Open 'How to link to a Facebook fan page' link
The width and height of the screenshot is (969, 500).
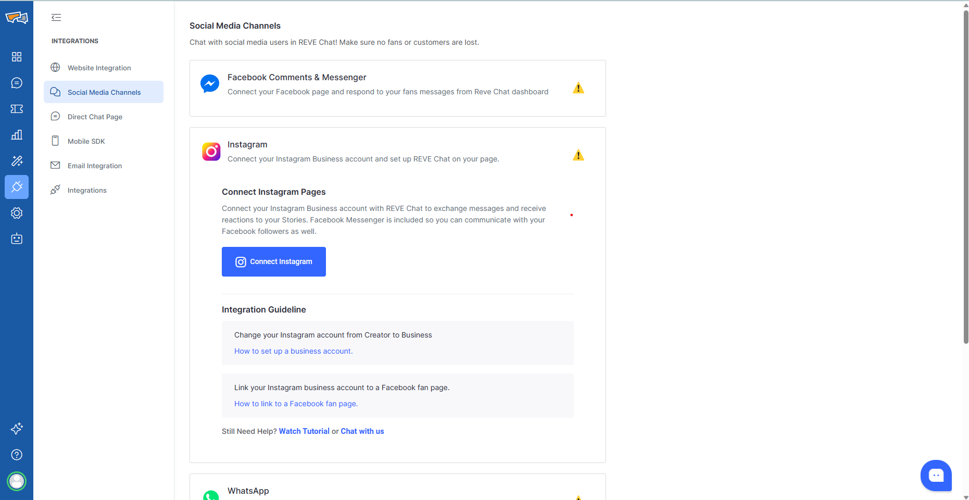pyautogui.click(x=296, y=404)
